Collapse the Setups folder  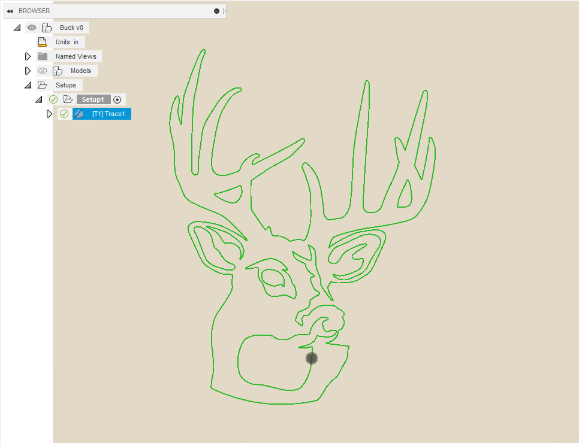click(x=28, y=84)
